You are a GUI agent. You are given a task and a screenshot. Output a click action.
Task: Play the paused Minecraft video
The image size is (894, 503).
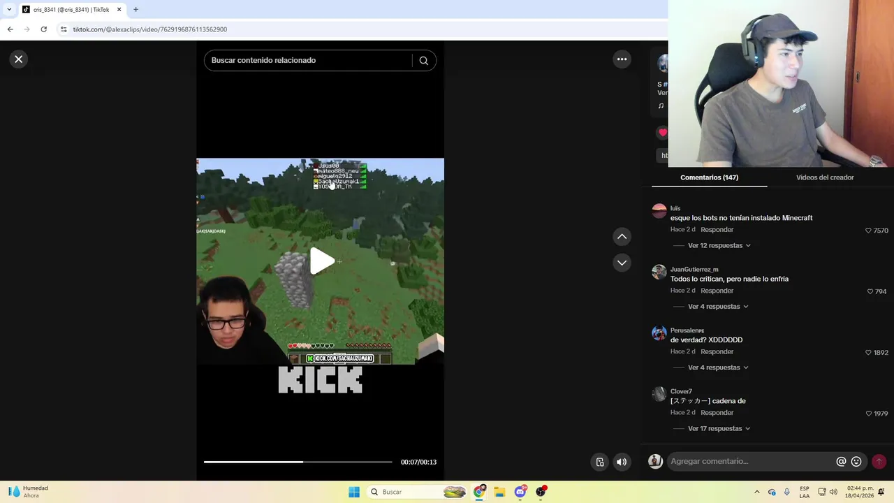321,261
